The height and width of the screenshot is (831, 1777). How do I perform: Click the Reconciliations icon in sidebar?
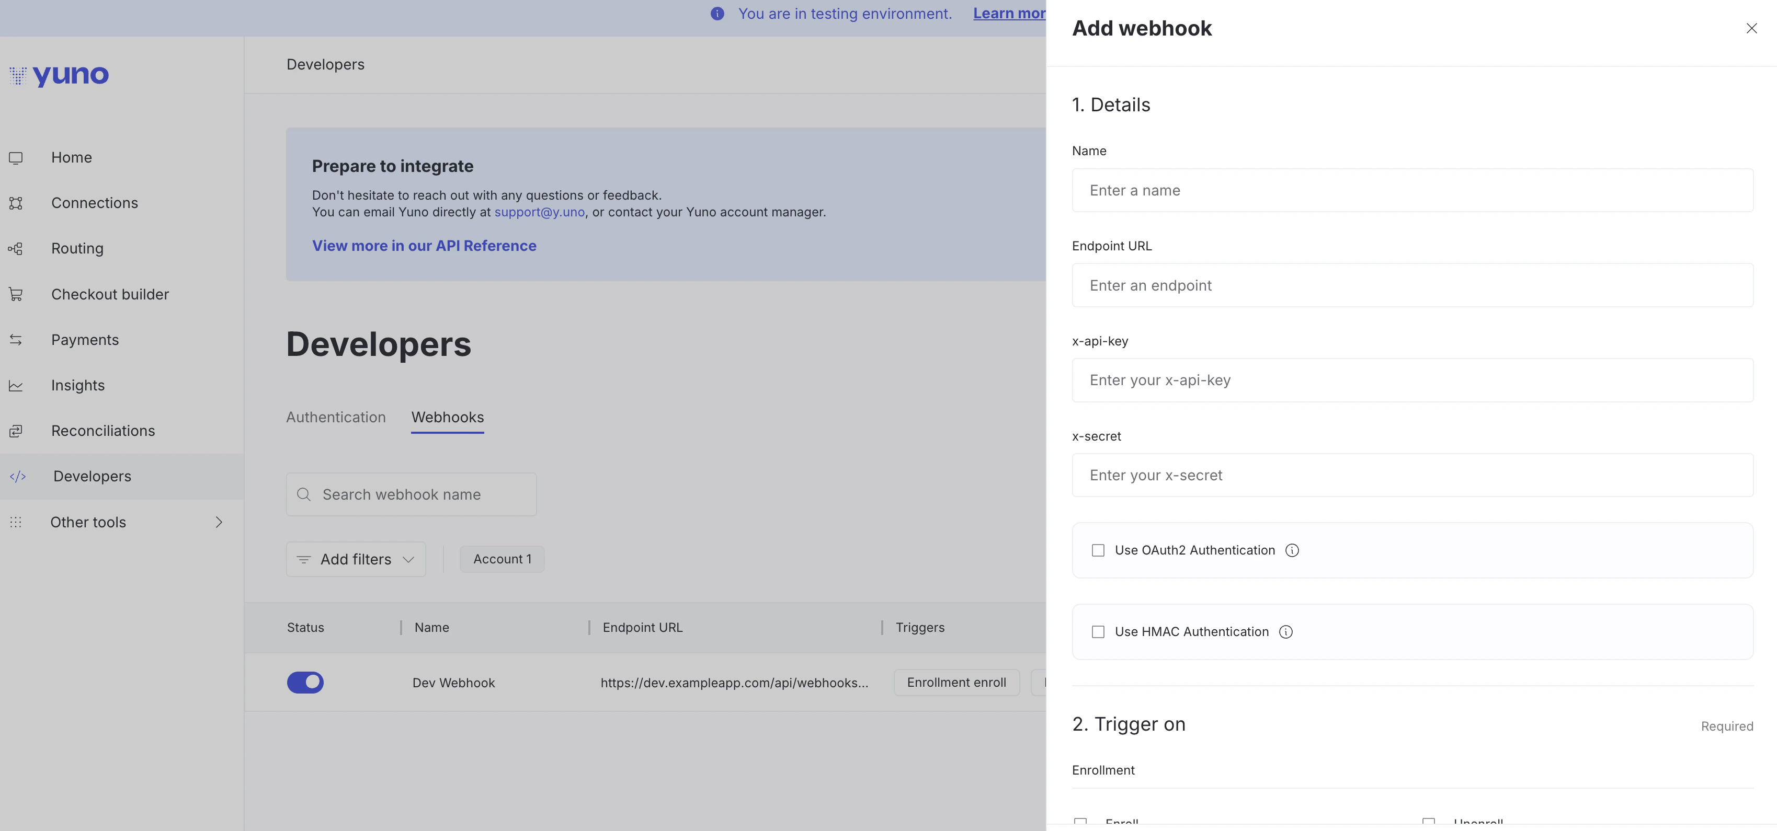(x=16, y=431)
